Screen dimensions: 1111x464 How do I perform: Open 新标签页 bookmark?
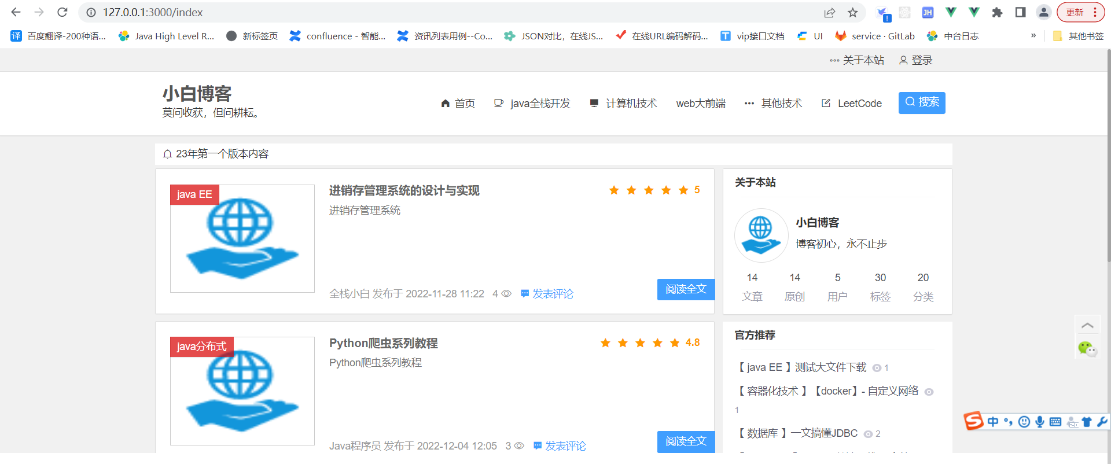[x=252, y=36]
